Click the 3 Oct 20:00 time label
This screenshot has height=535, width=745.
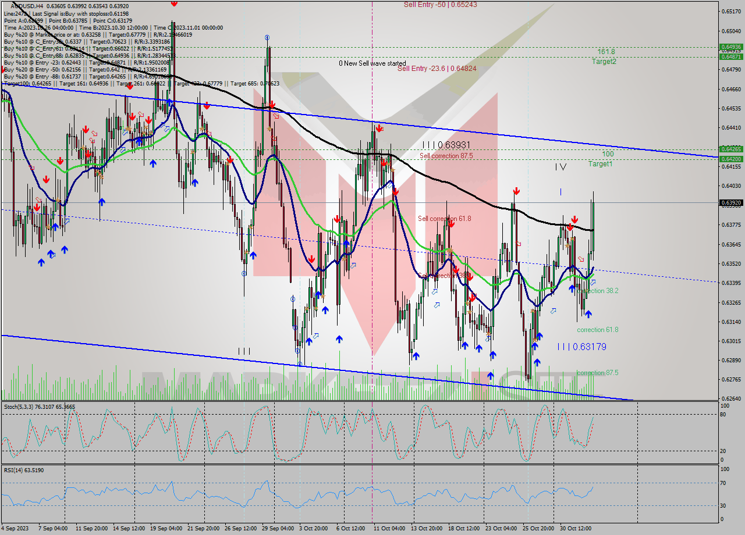314,529
